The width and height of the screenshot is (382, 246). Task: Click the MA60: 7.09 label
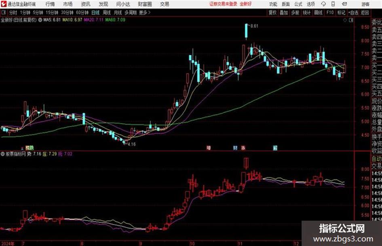pyautogui.click(x=115, y=20)
